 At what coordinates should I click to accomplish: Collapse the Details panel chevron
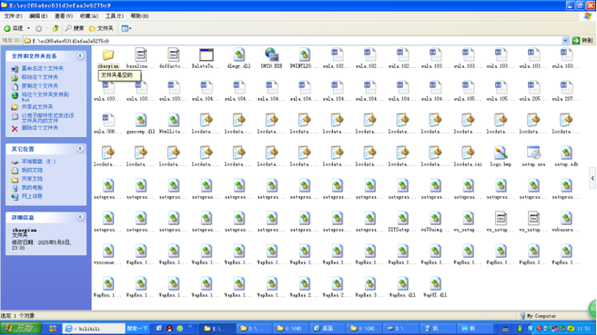(x=80, y=217)
